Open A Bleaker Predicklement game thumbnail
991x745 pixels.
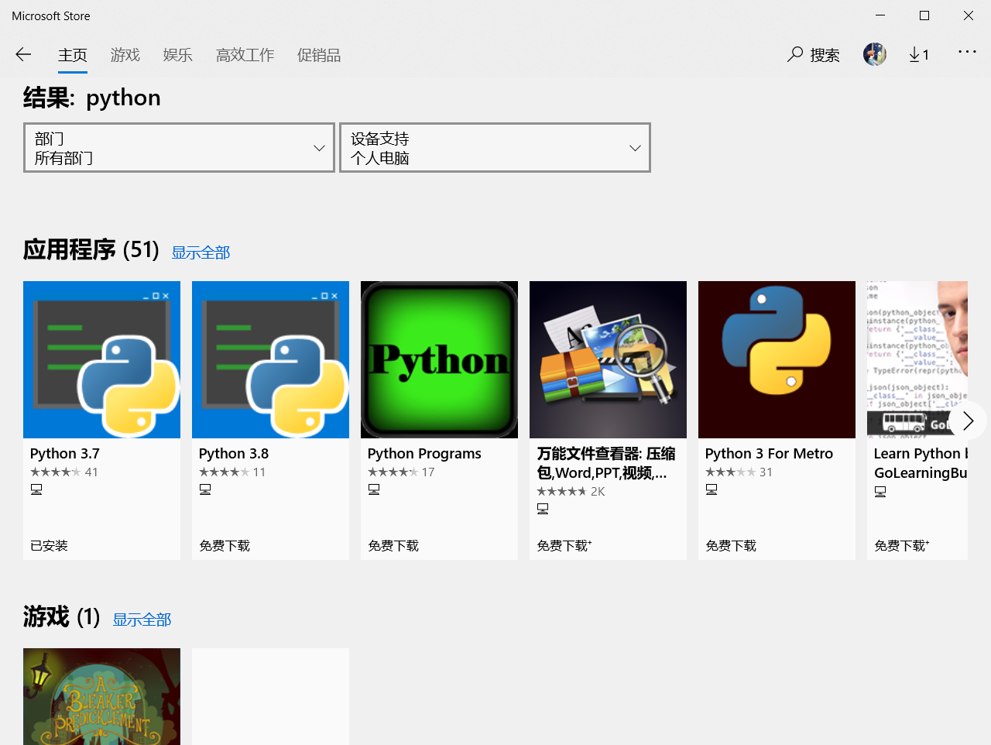click(101, 696)
